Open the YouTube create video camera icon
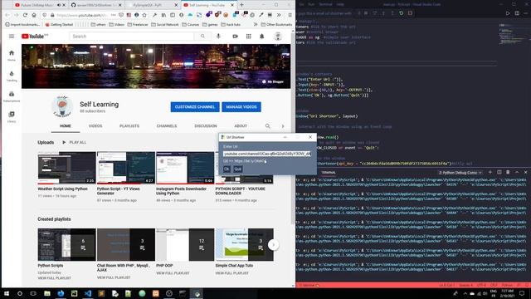This screenshot has height=299, width=531. click(x=235, y=37)
